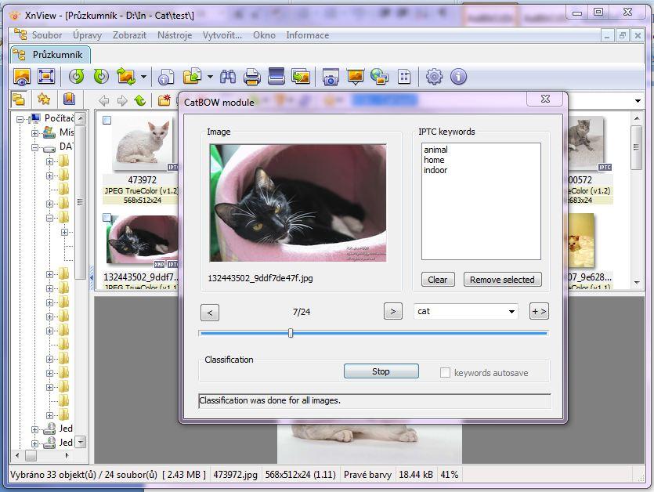Select the 'animal' keyword in IPTC list
654x492 pixels.
click(x=435, y=150)
